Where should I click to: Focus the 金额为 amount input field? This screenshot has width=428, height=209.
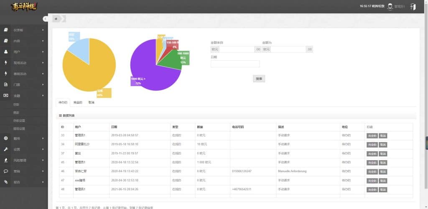[x=288, y=49]
